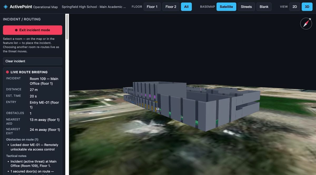Click the Obstacles on route (1) heading
The width and height of the screenshot is (316, 175).
point(22,140)
